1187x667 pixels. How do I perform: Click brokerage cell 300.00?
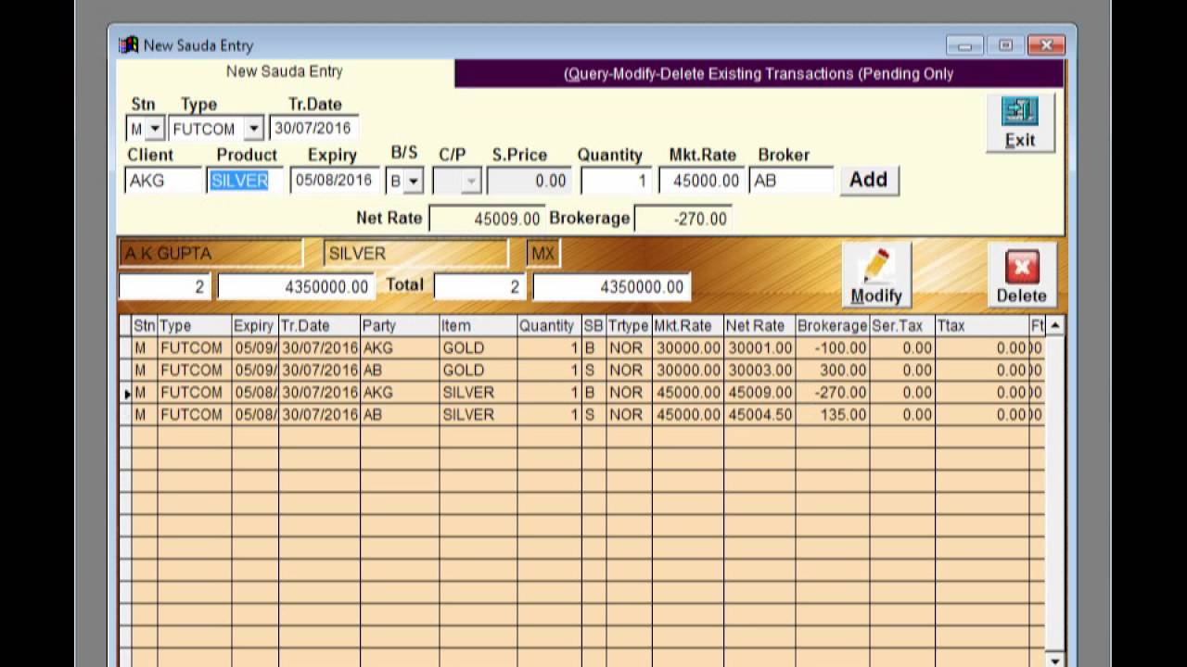[x=832, y=371]
